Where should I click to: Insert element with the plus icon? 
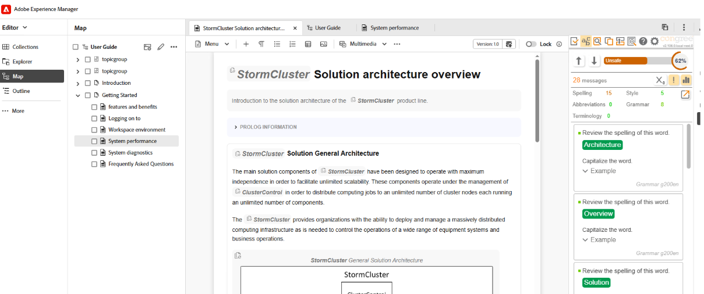[x=246, y=44]
